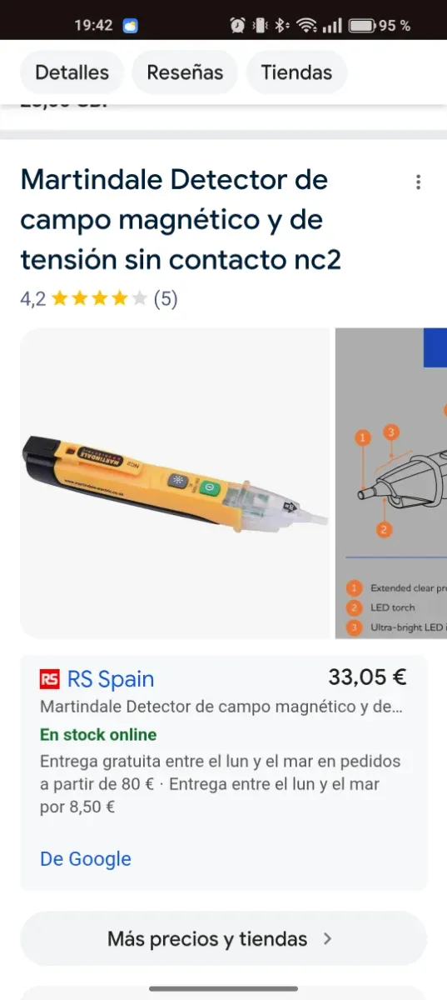The height and width of the screenshot is (1000, 447).
Task: Switch to the Tiendas tab
Action: point(296,72)
